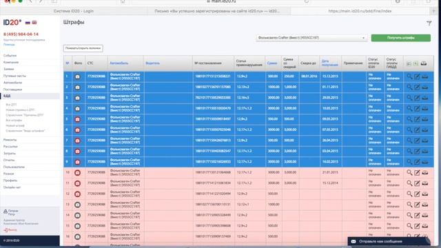Open Все штрафы submenu item
Viewport: 441px width, 248px height.
pos(14,121)
